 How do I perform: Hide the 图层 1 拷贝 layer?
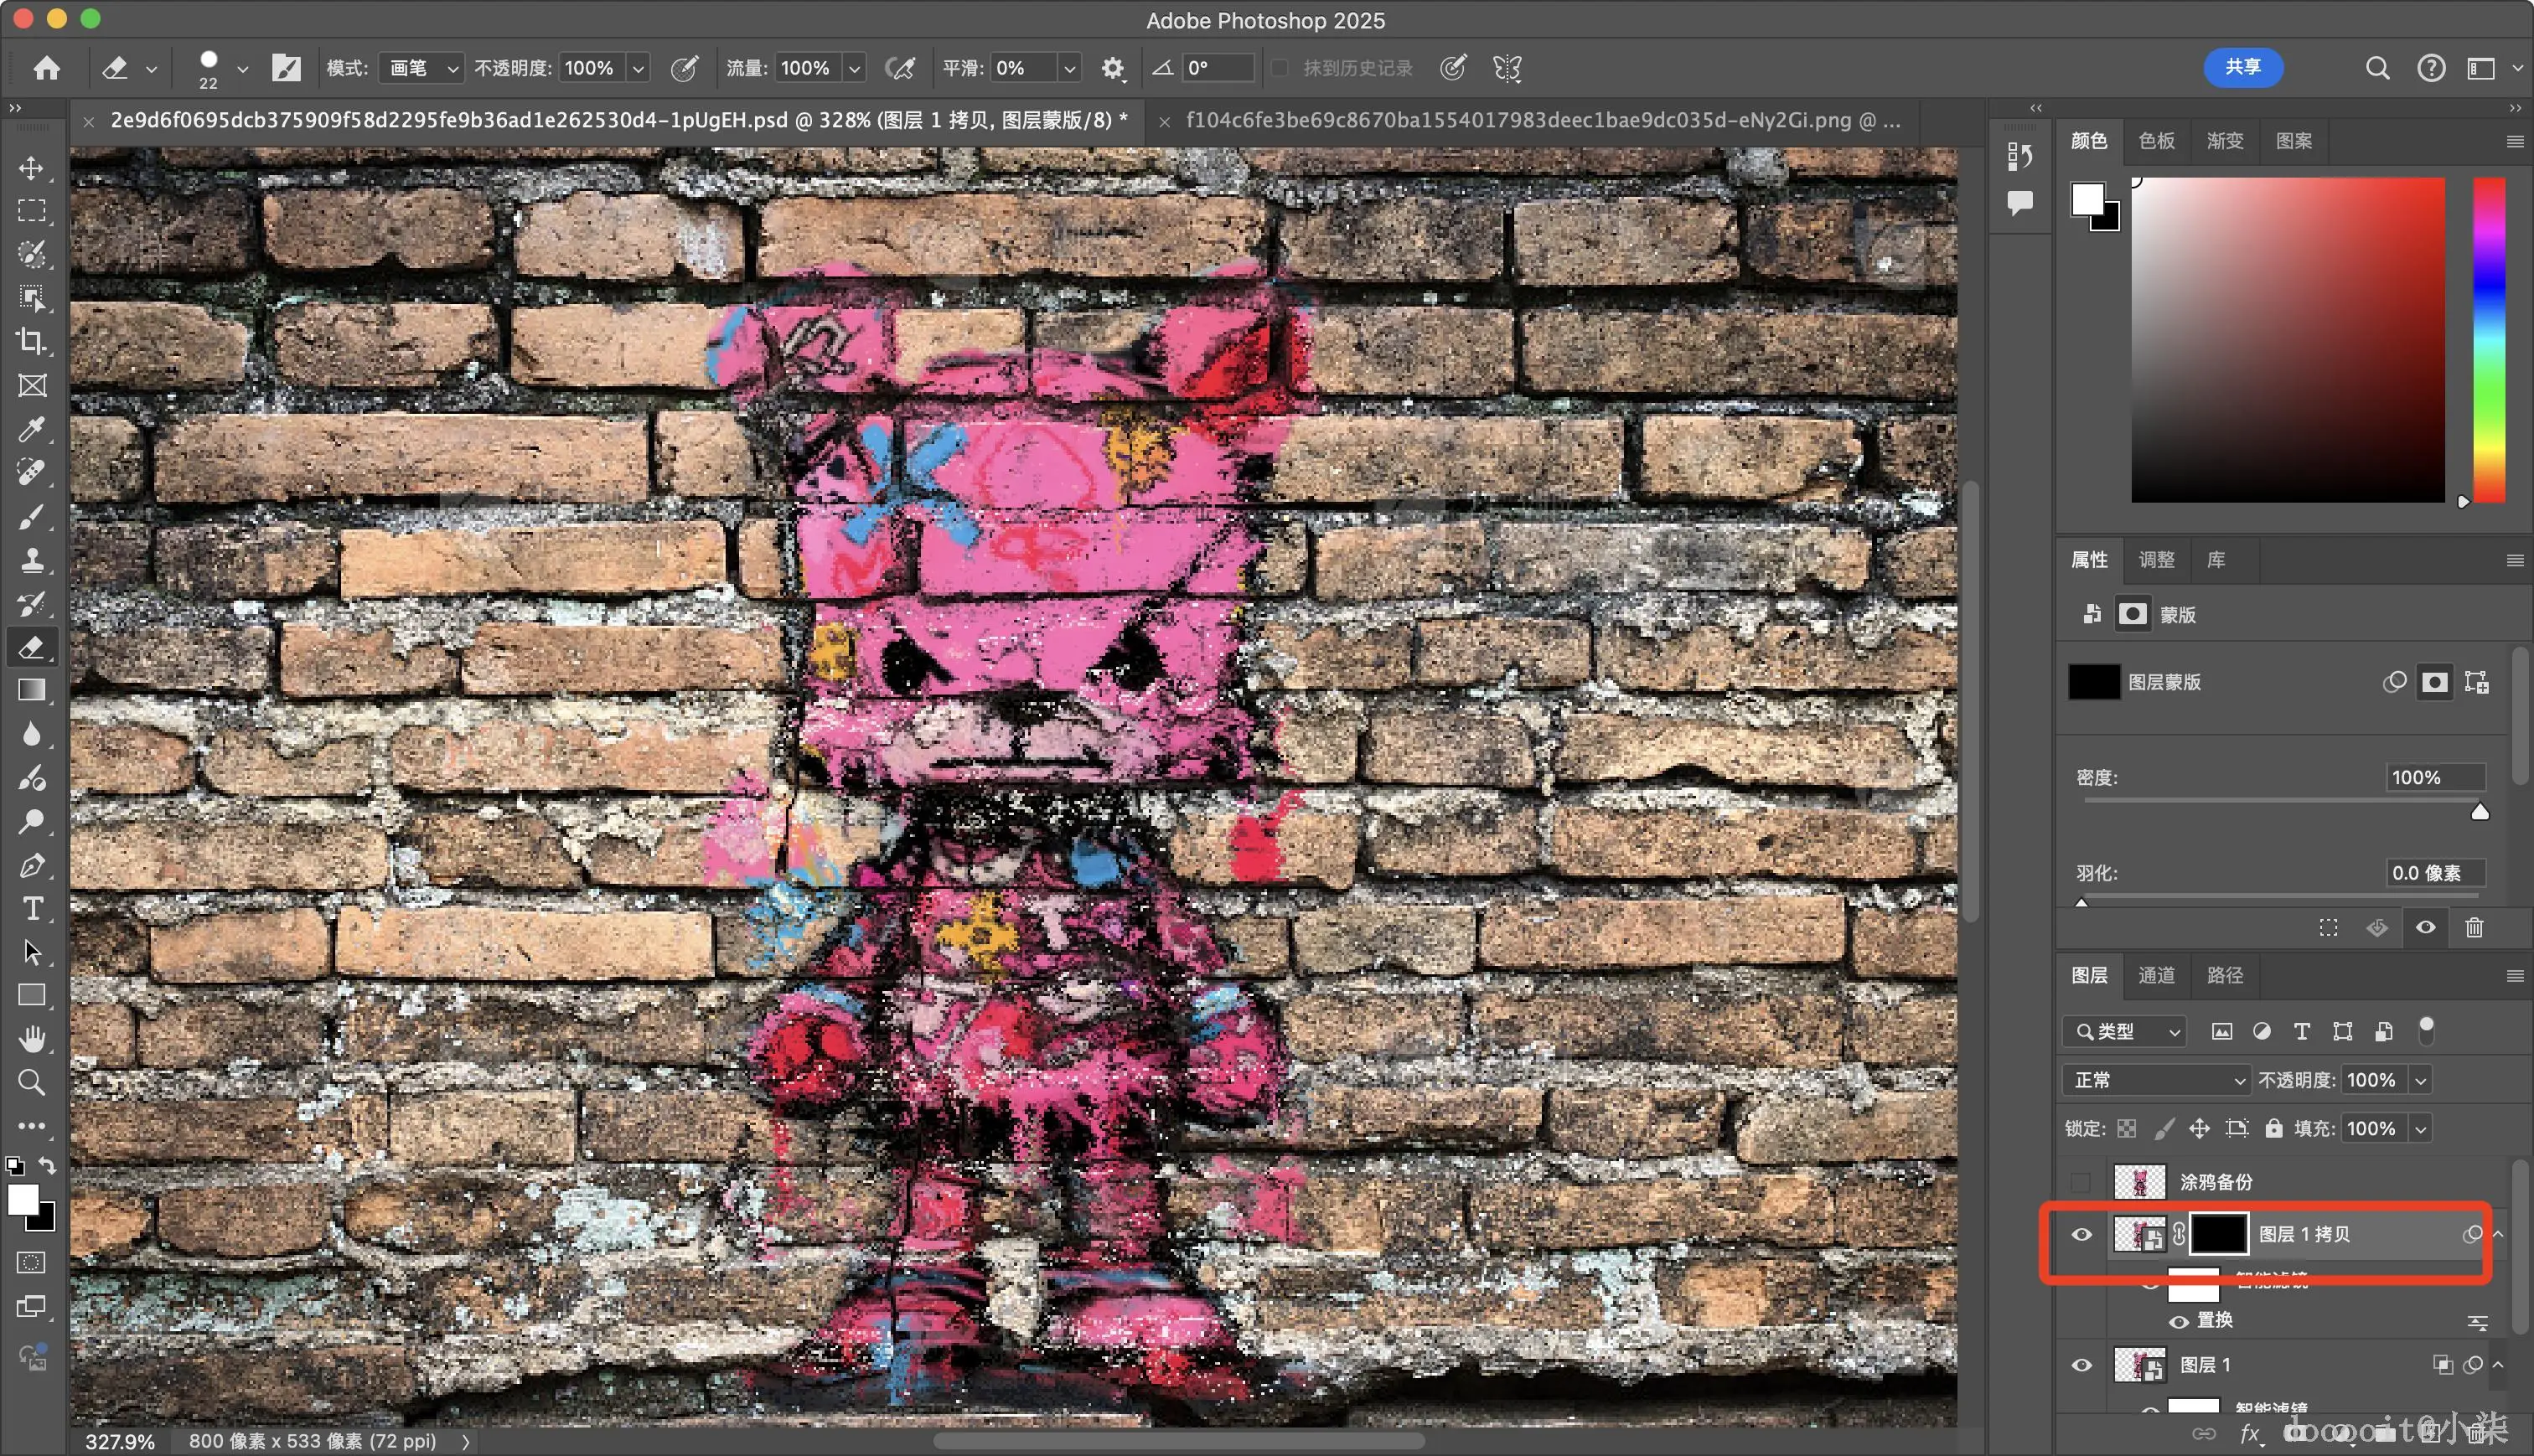pos(2082,1234)
